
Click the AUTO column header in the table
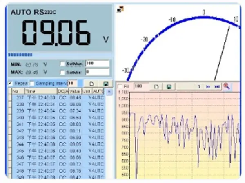[x=98, y=91]
